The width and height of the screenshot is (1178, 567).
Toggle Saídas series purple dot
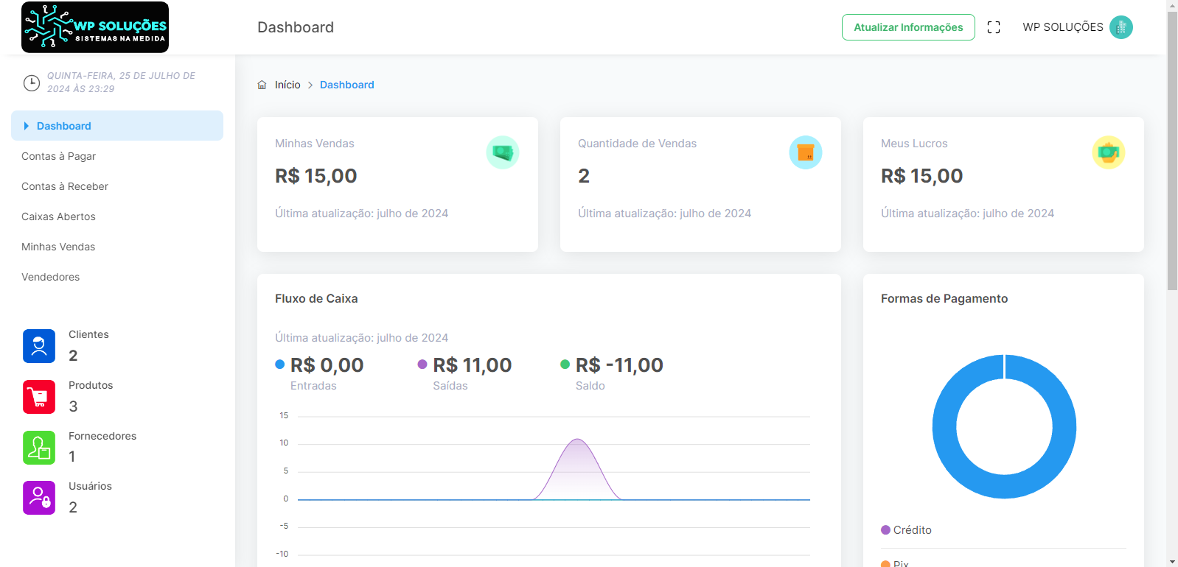(x=422, y=364)
